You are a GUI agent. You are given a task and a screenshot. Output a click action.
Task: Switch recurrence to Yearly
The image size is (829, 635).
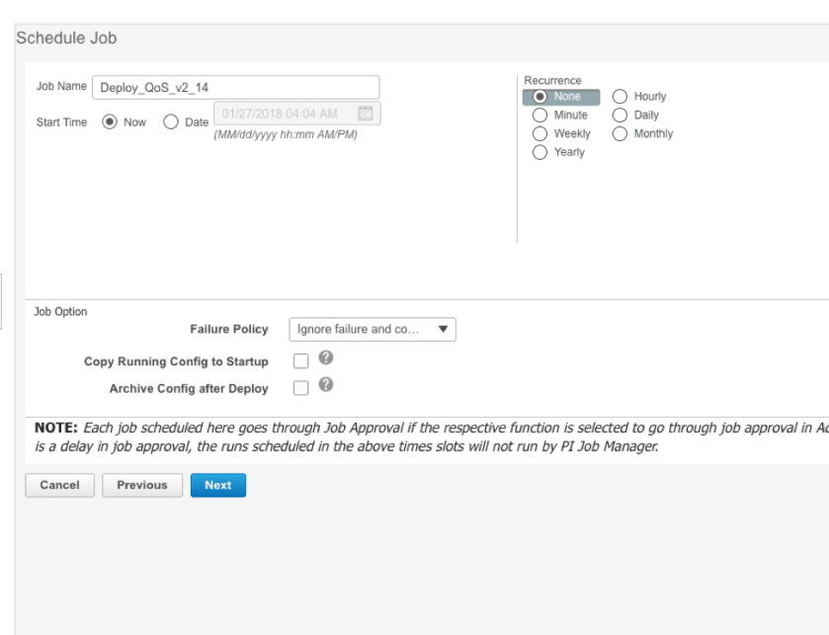(539, 152)
